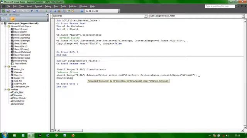The image size is (247, 138).
Task: Select Sheet9 (Filter) in project tree
Action: click(20, 61)
